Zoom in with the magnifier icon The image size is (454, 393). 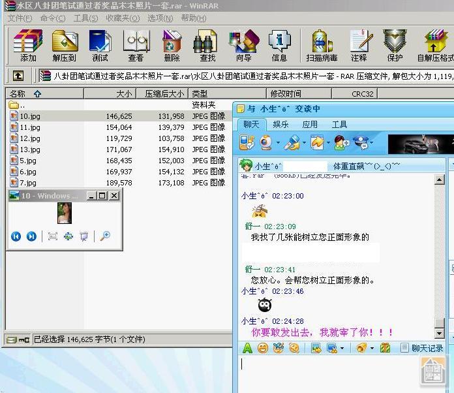pos(104,236)
